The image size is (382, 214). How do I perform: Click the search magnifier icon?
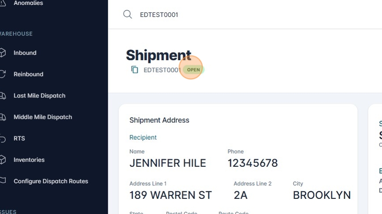[x=127, y=14]
